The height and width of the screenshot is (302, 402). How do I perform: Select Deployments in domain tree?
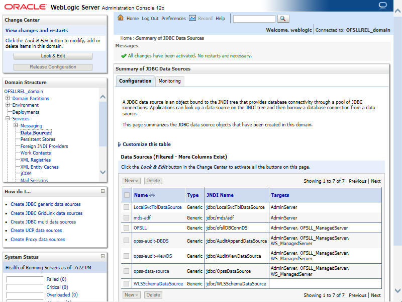point(26,112)
